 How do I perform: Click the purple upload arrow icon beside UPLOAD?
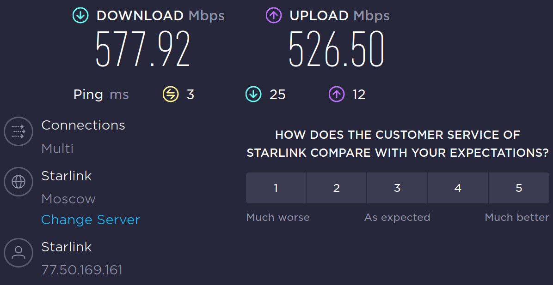pos(274,16)
